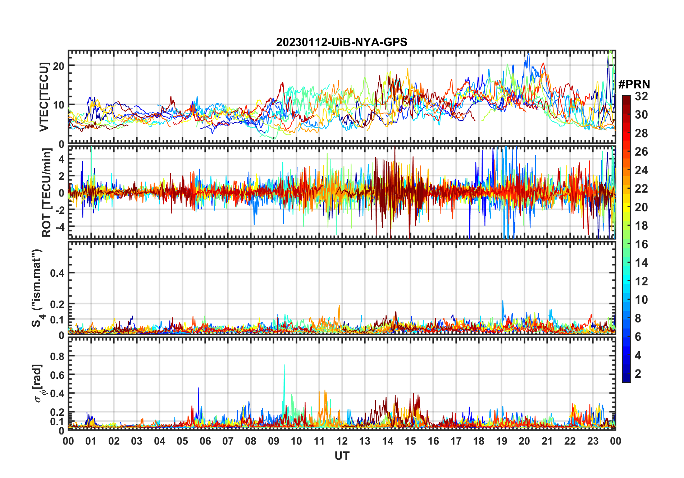Image resolution: width=684 pixels, height=478 pixels.
Task: Click the ROT line plot panel
Action: point(342,192)
